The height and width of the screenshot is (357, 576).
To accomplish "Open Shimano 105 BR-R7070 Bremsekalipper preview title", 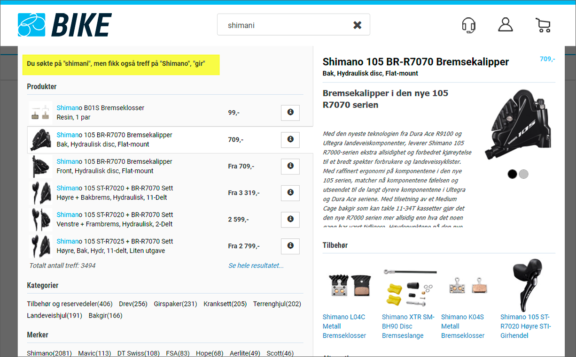I will (416, 61).
